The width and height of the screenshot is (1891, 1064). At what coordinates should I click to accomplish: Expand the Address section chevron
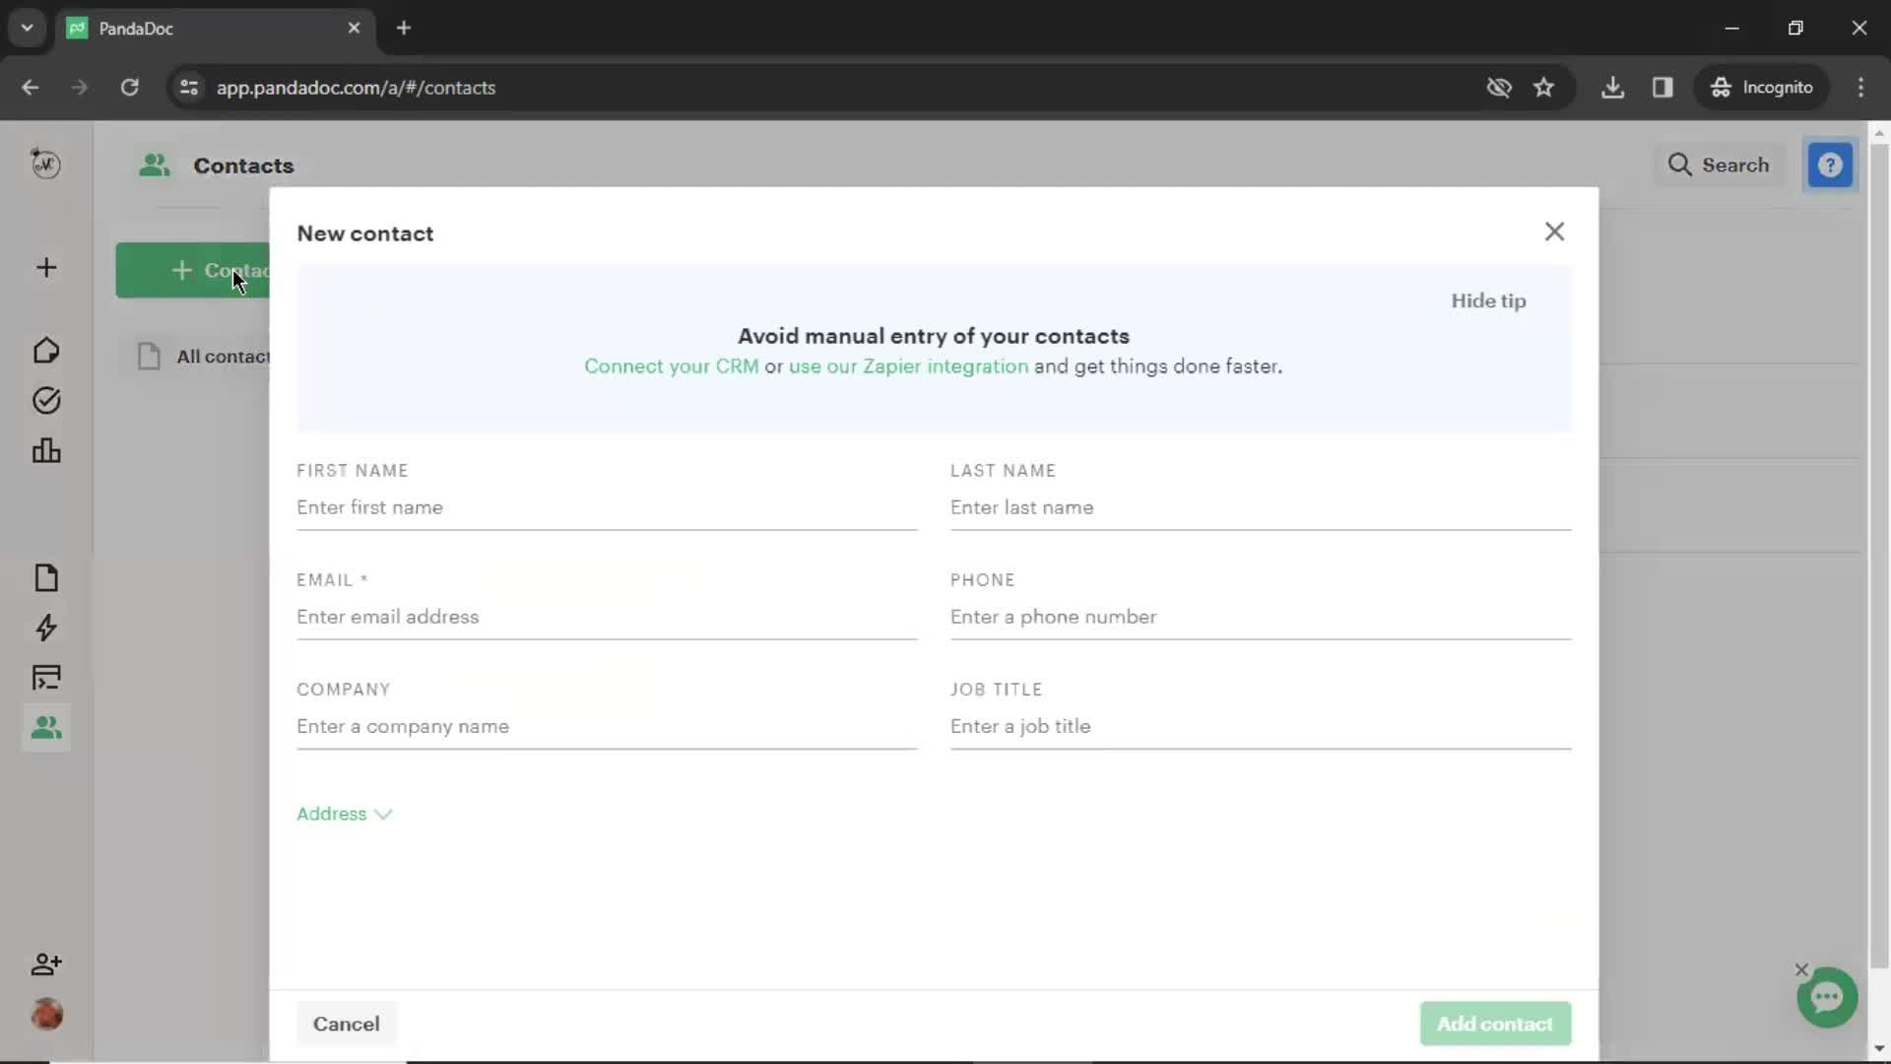tap(384, 813)
